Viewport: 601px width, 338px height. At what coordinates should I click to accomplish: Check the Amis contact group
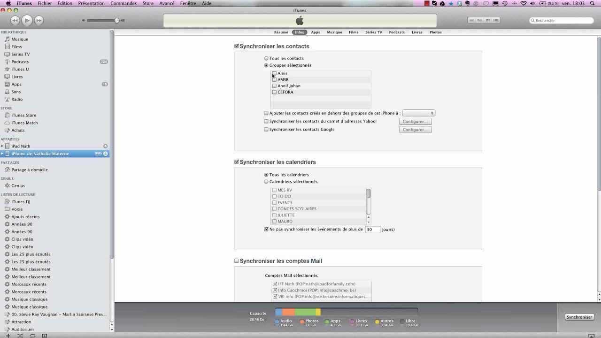(x=274, y=73)
